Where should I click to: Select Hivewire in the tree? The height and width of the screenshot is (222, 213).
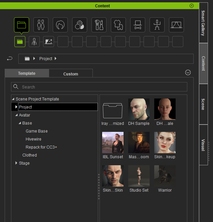point(33,139)
